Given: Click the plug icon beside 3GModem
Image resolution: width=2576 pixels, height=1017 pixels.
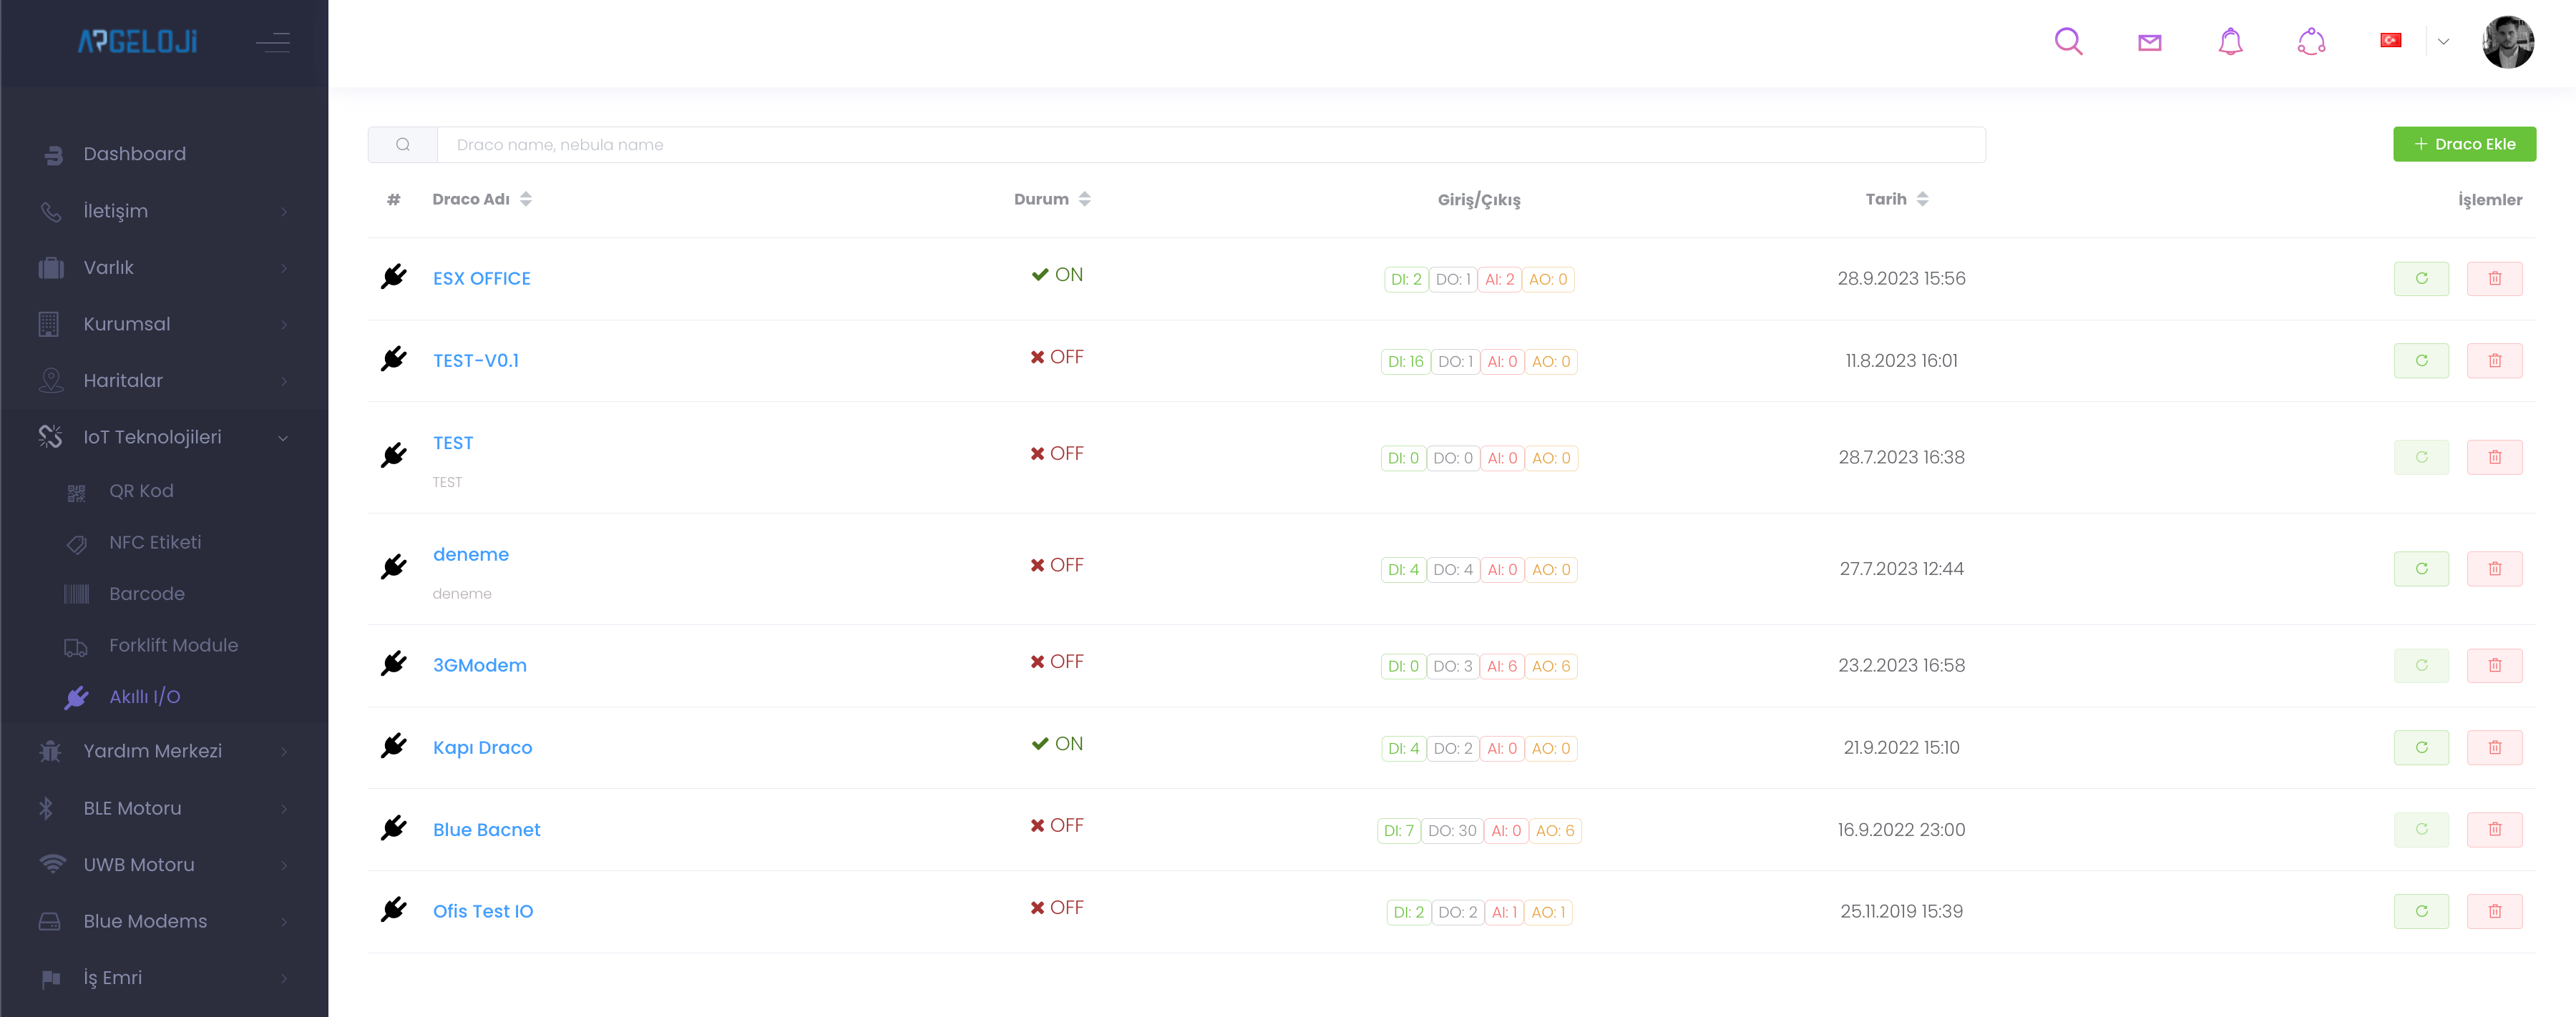Looking at the screenshot, I should tap(394, 664).
